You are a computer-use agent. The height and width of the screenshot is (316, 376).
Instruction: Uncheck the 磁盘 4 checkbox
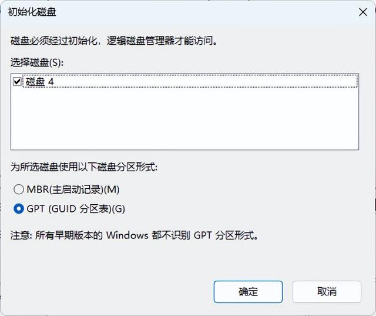(17, 81)
